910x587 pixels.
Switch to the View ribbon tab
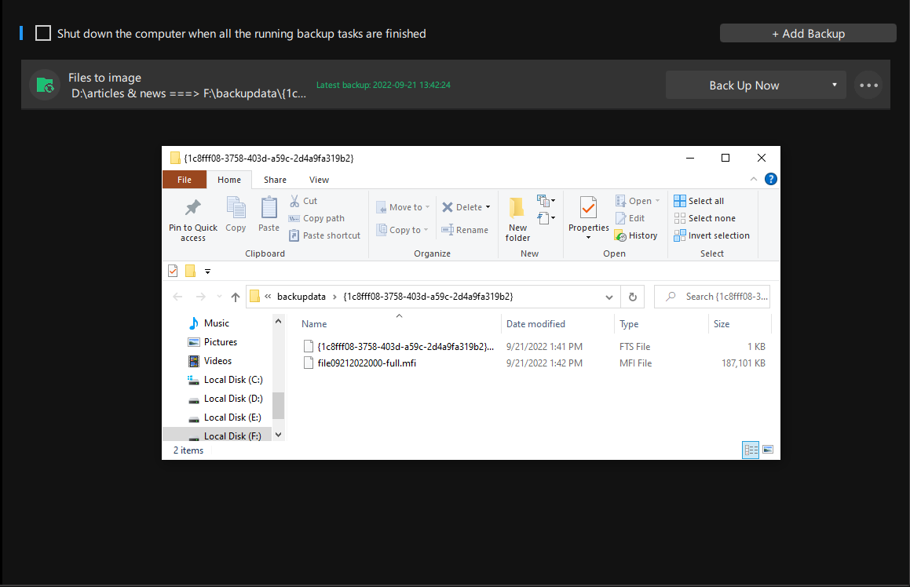319,180
